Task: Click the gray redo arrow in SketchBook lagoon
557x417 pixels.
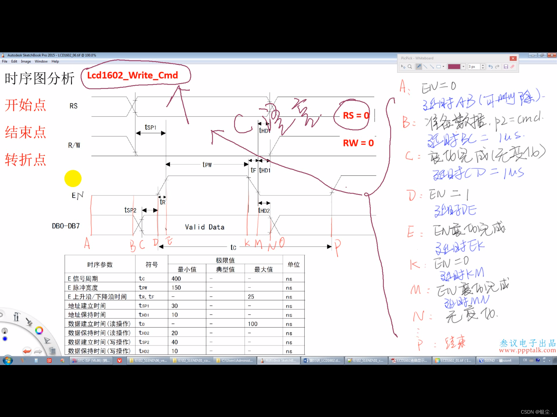Action: point(38,351)
